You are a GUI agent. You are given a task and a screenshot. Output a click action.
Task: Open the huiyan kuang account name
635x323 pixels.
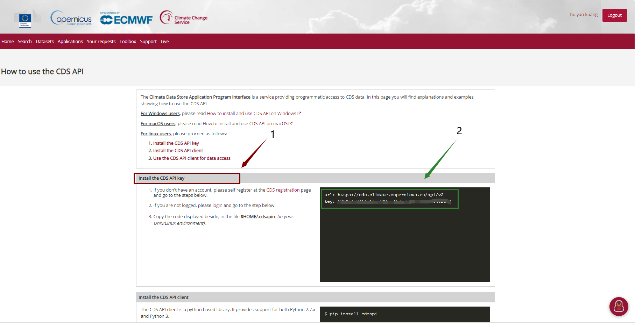(x=583, y=14)
